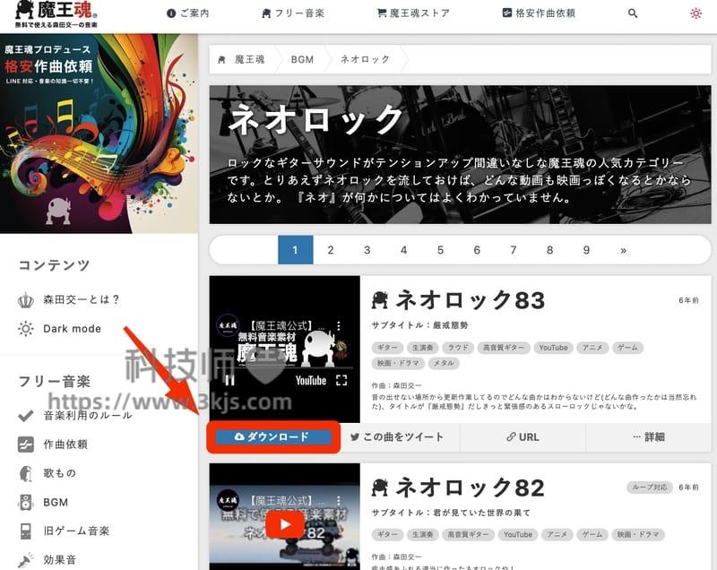Open 旧ゲーム音楽 in sidebar

coord(76,531)
